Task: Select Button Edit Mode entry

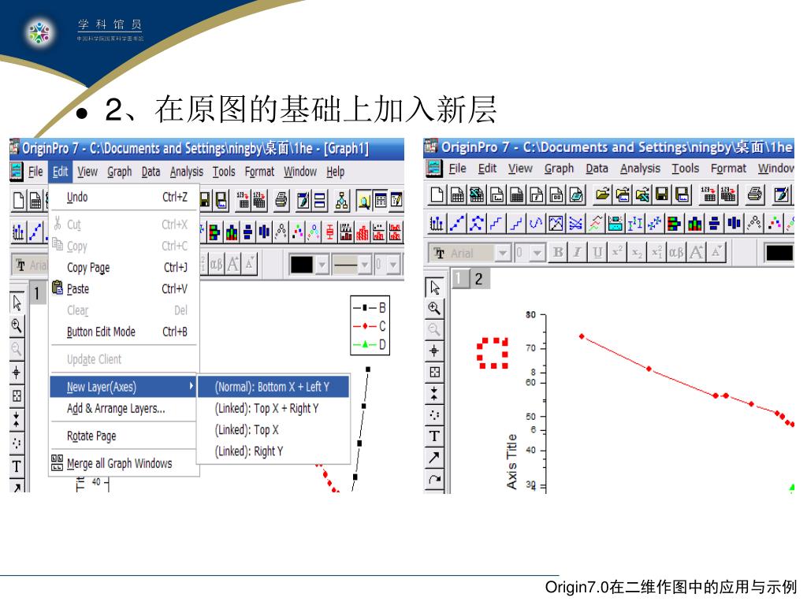Action: 123,332
